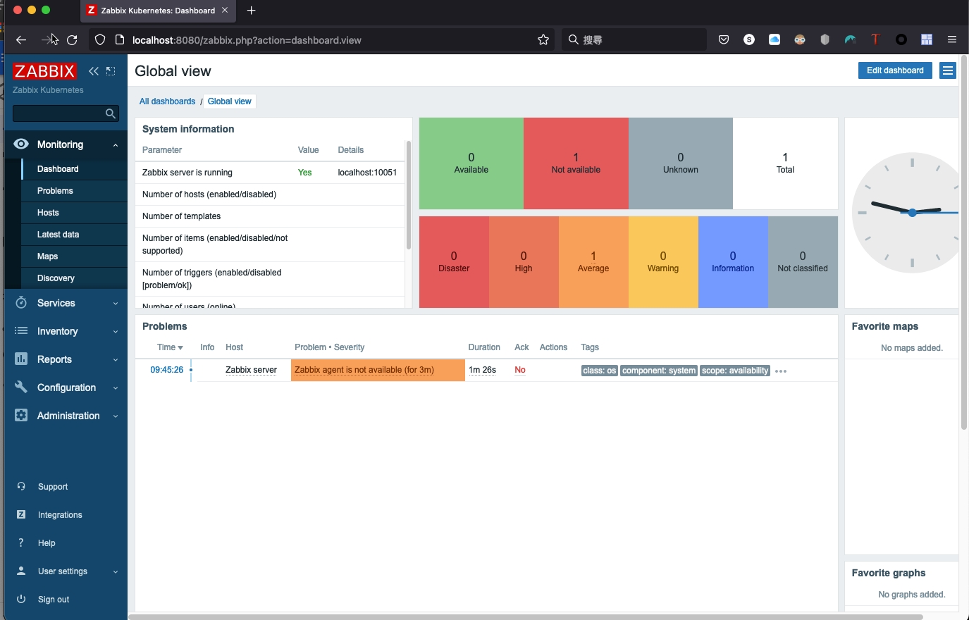Close the Zabbix Kubernetes Dashboard tab

coord(225,11)
